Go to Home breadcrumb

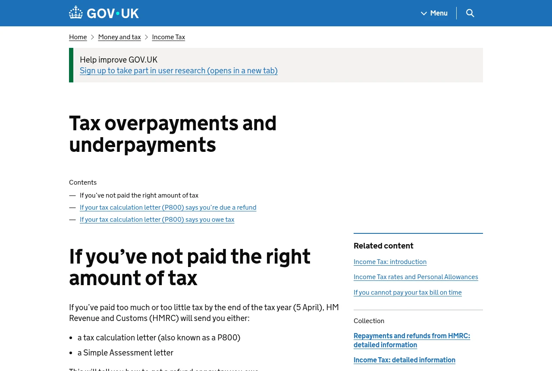[x=78, y=37]
